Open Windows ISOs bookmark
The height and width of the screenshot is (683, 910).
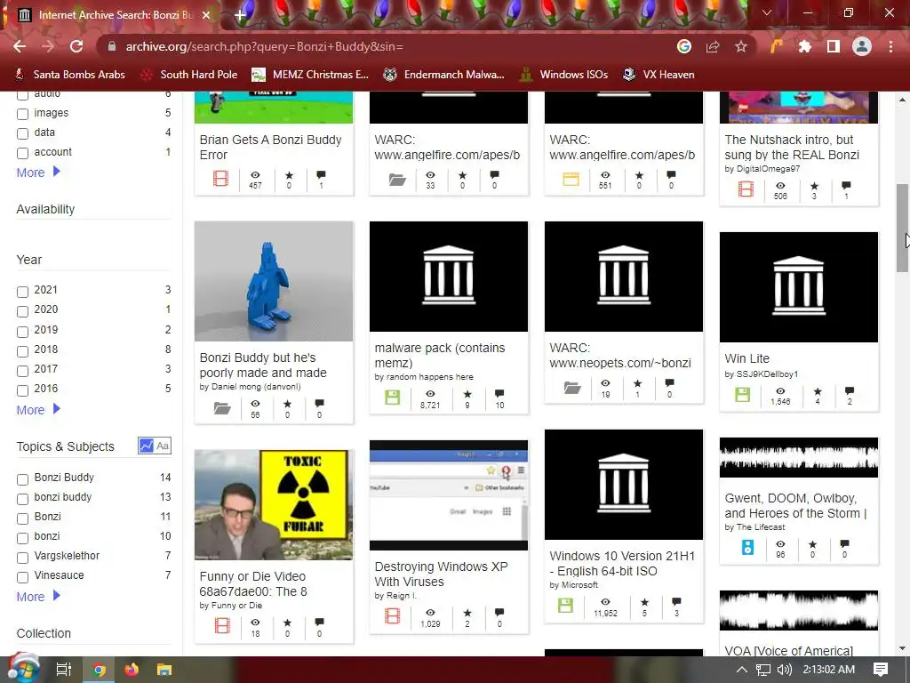[x=563, y=75]
